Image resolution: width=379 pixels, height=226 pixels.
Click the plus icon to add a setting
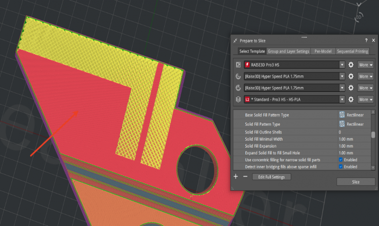(x=236, y=177)
